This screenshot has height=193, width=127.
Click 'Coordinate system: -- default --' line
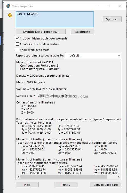tap(41, 69)
